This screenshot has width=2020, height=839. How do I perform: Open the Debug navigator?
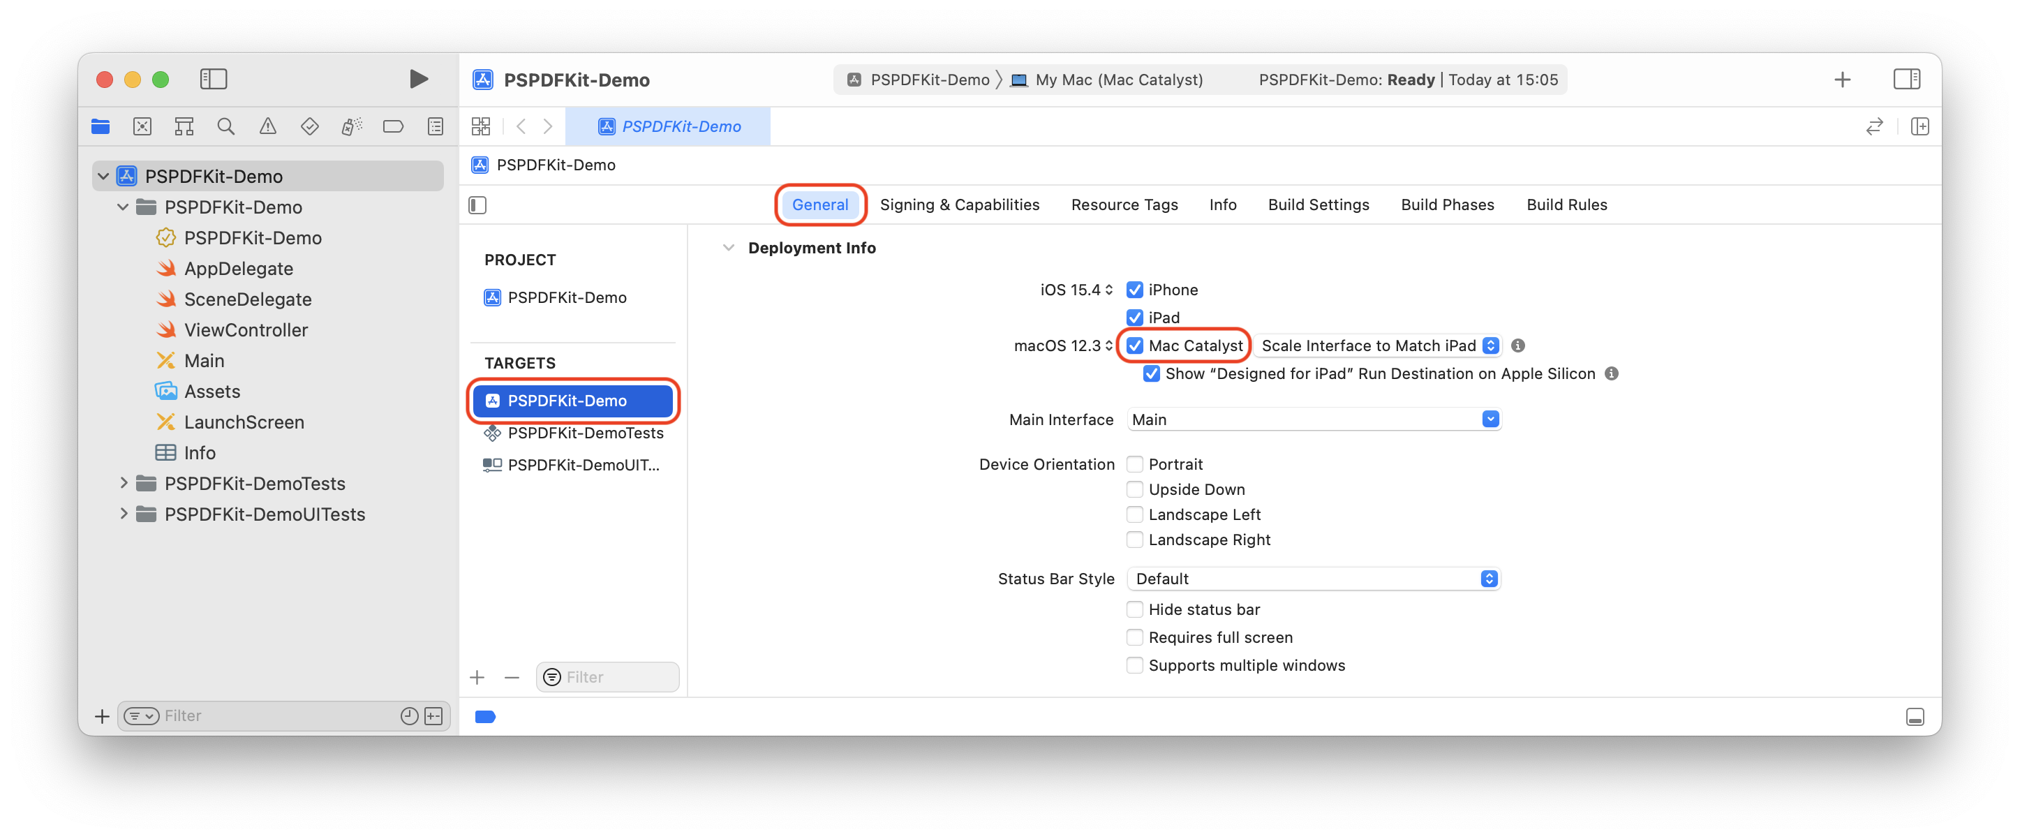click(351, 126)
